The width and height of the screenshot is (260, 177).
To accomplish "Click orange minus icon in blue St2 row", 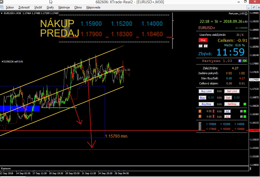I will 200,111.
